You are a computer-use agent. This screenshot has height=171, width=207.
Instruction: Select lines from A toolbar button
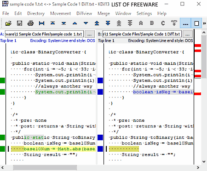coord(141,23)
